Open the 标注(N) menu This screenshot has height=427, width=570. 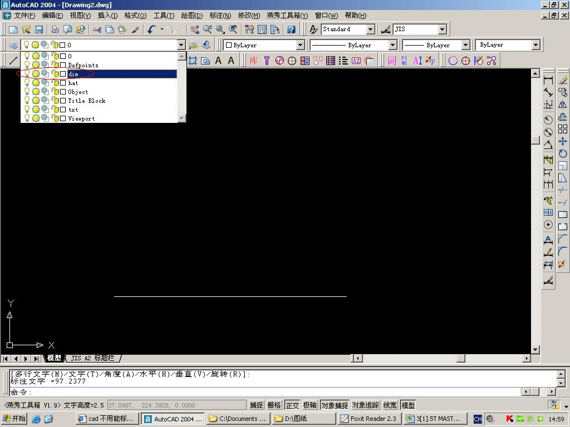[220, 15]
